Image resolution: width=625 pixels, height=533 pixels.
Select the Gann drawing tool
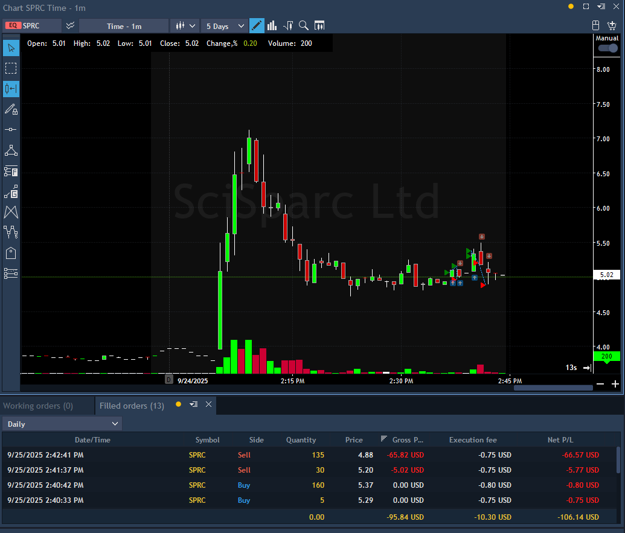click(11, 191)
